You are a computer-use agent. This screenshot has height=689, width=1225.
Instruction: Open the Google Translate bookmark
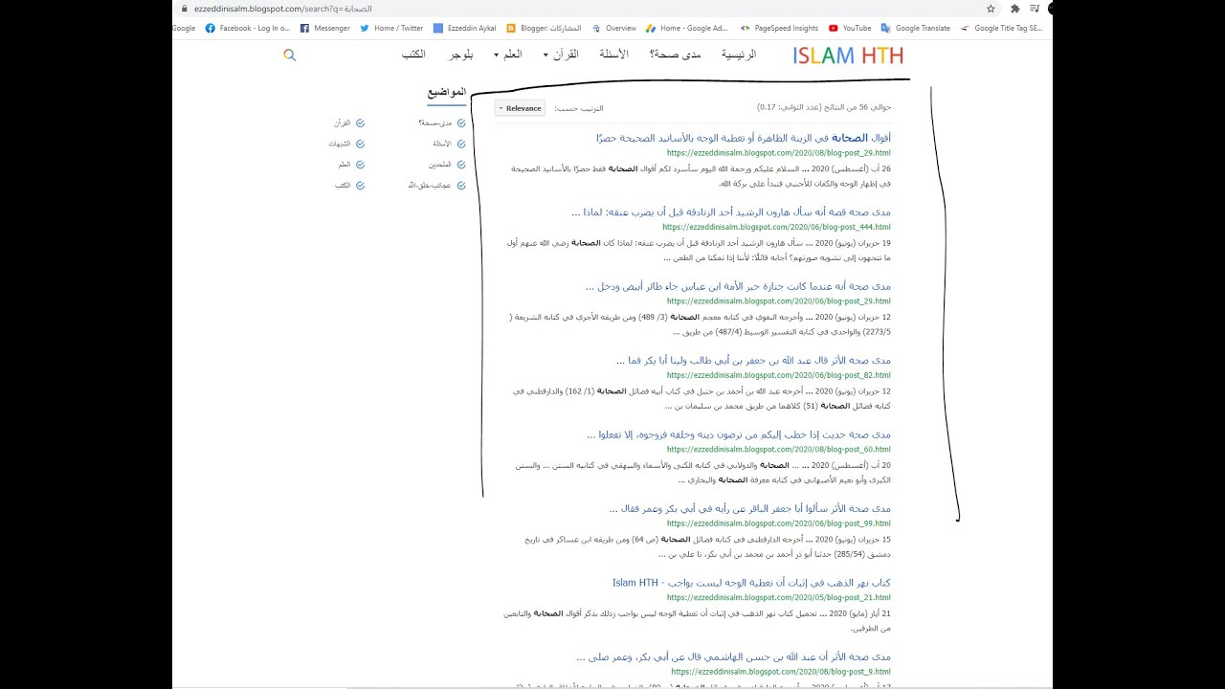[x=915, y=29]
